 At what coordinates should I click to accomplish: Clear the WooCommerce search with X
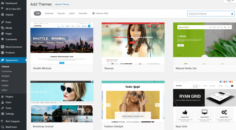[232, 14]
